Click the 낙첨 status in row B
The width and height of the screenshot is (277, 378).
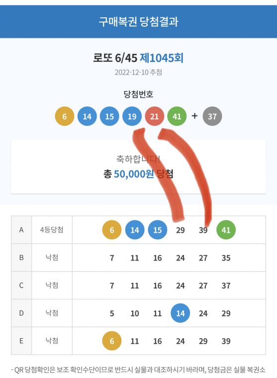pos(52,258)
